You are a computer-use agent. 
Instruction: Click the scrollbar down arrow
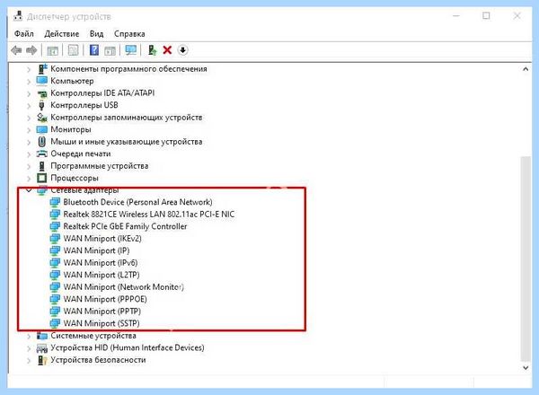tap(526, 368)
